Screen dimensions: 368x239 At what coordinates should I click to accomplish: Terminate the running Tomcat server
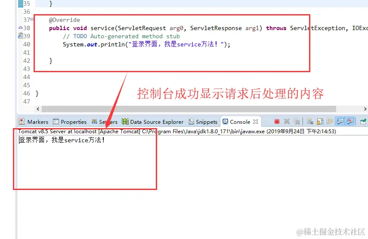pyautogui.click(x=277, y=121)
